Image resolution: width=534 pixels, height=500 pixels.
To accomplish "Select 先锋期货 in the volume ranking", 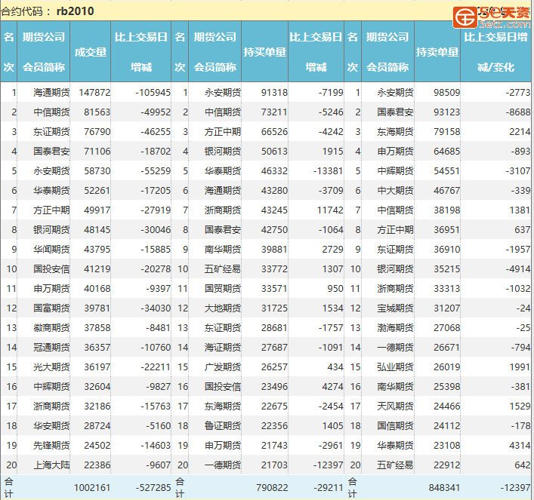I will [51, 446].
